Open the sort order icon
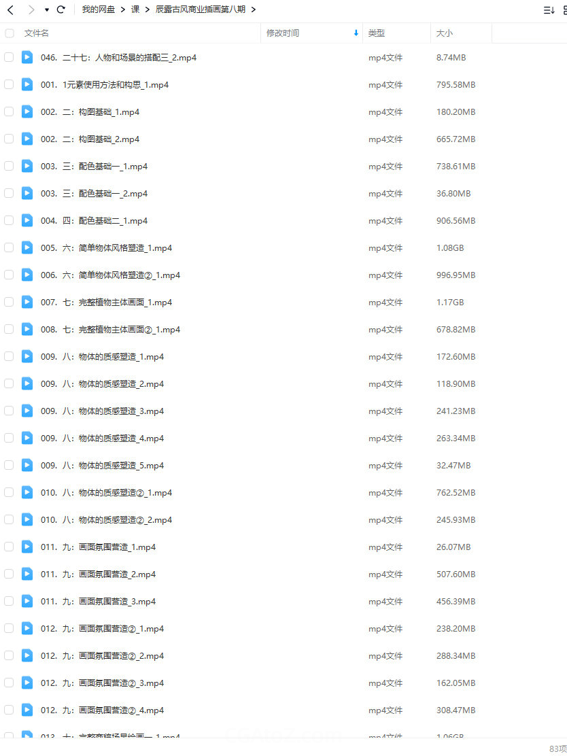 pos(549,10)
